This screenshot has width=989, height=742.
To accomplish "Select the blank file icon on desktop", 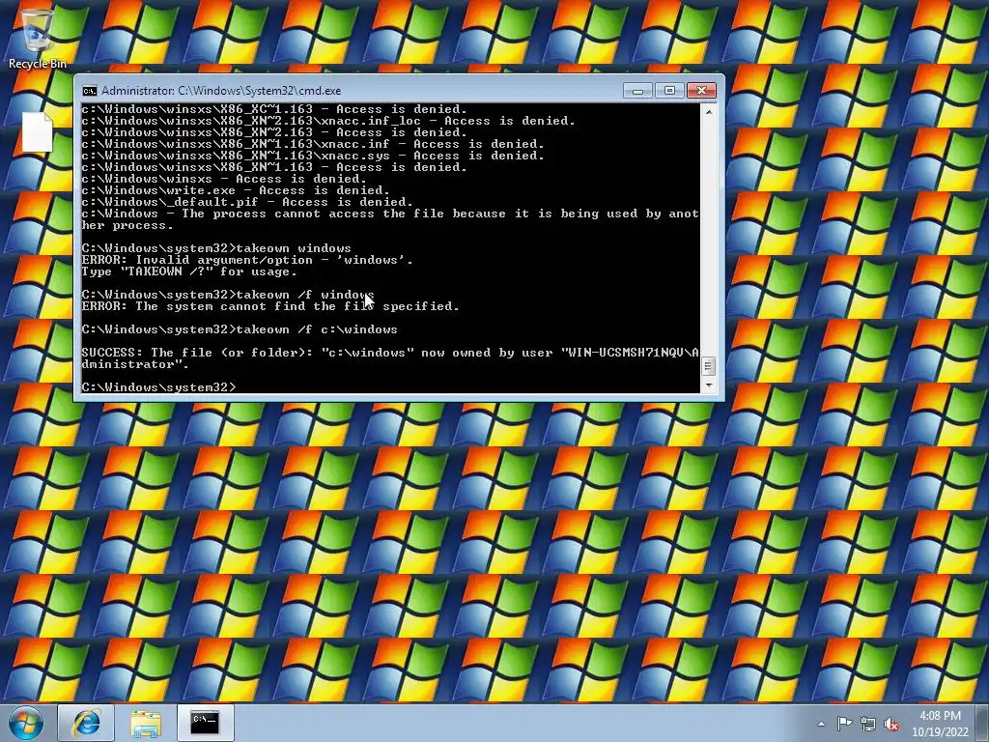I will pos(38,131).
